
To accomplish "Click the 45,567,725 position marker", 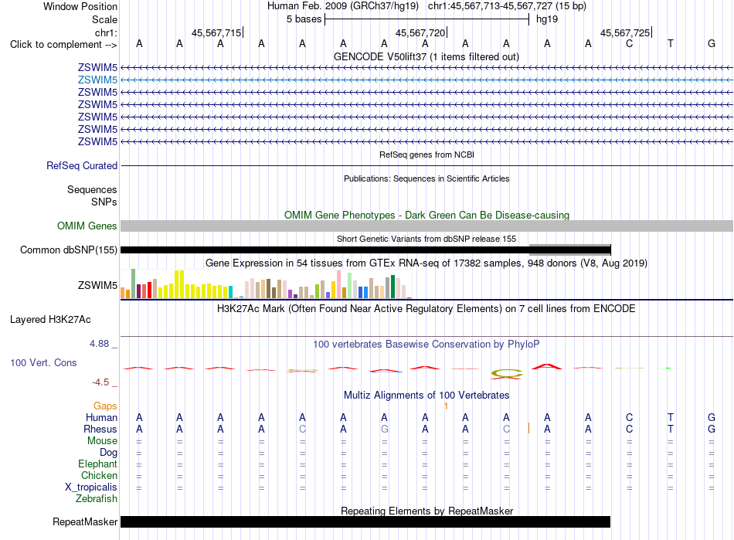I will click(625, 32).
